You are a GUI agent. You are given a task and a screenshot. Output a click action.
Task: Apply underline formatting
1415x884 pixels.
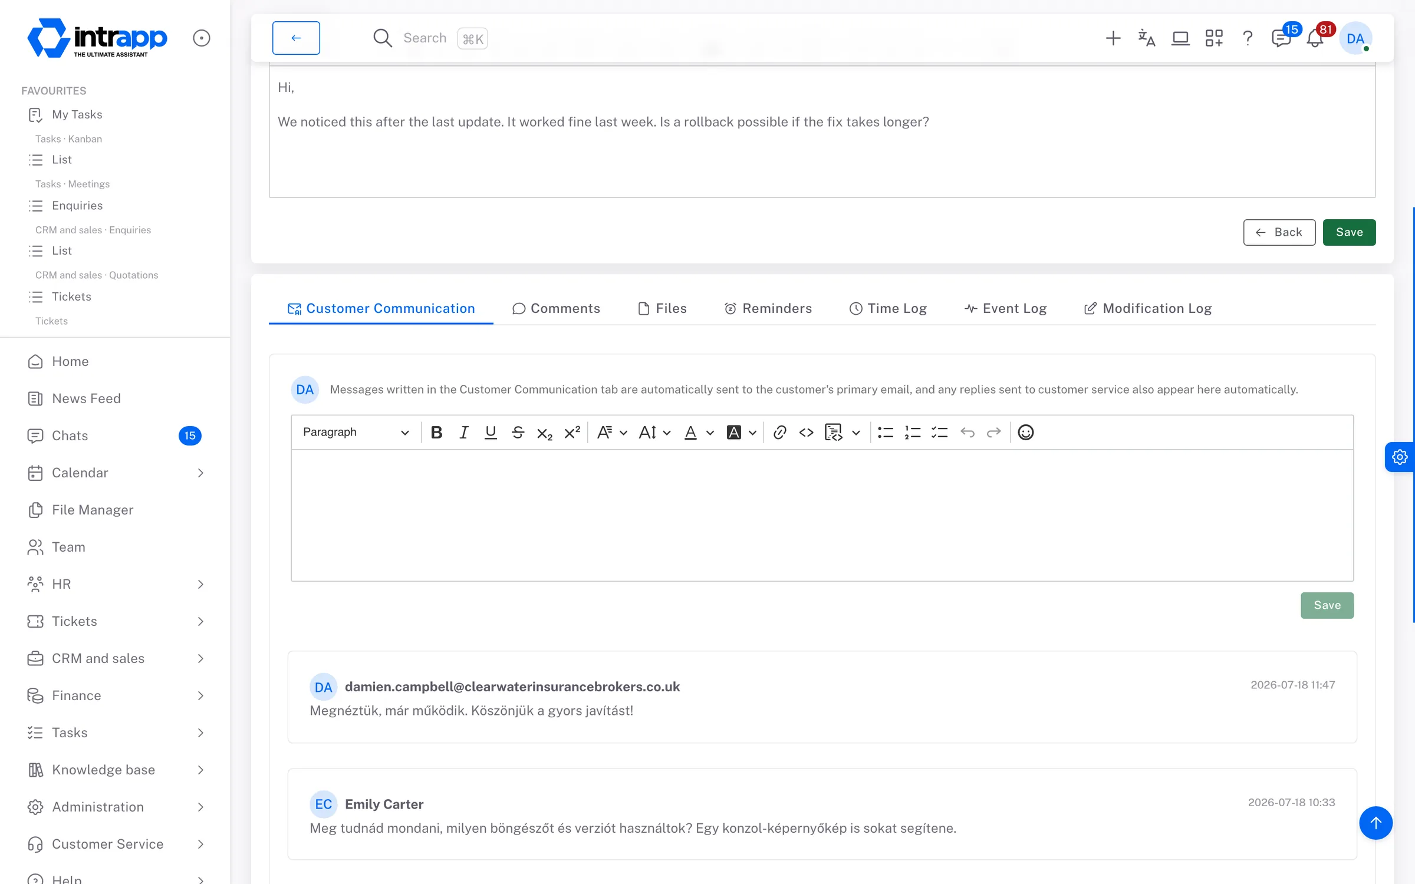click(491, 433)
